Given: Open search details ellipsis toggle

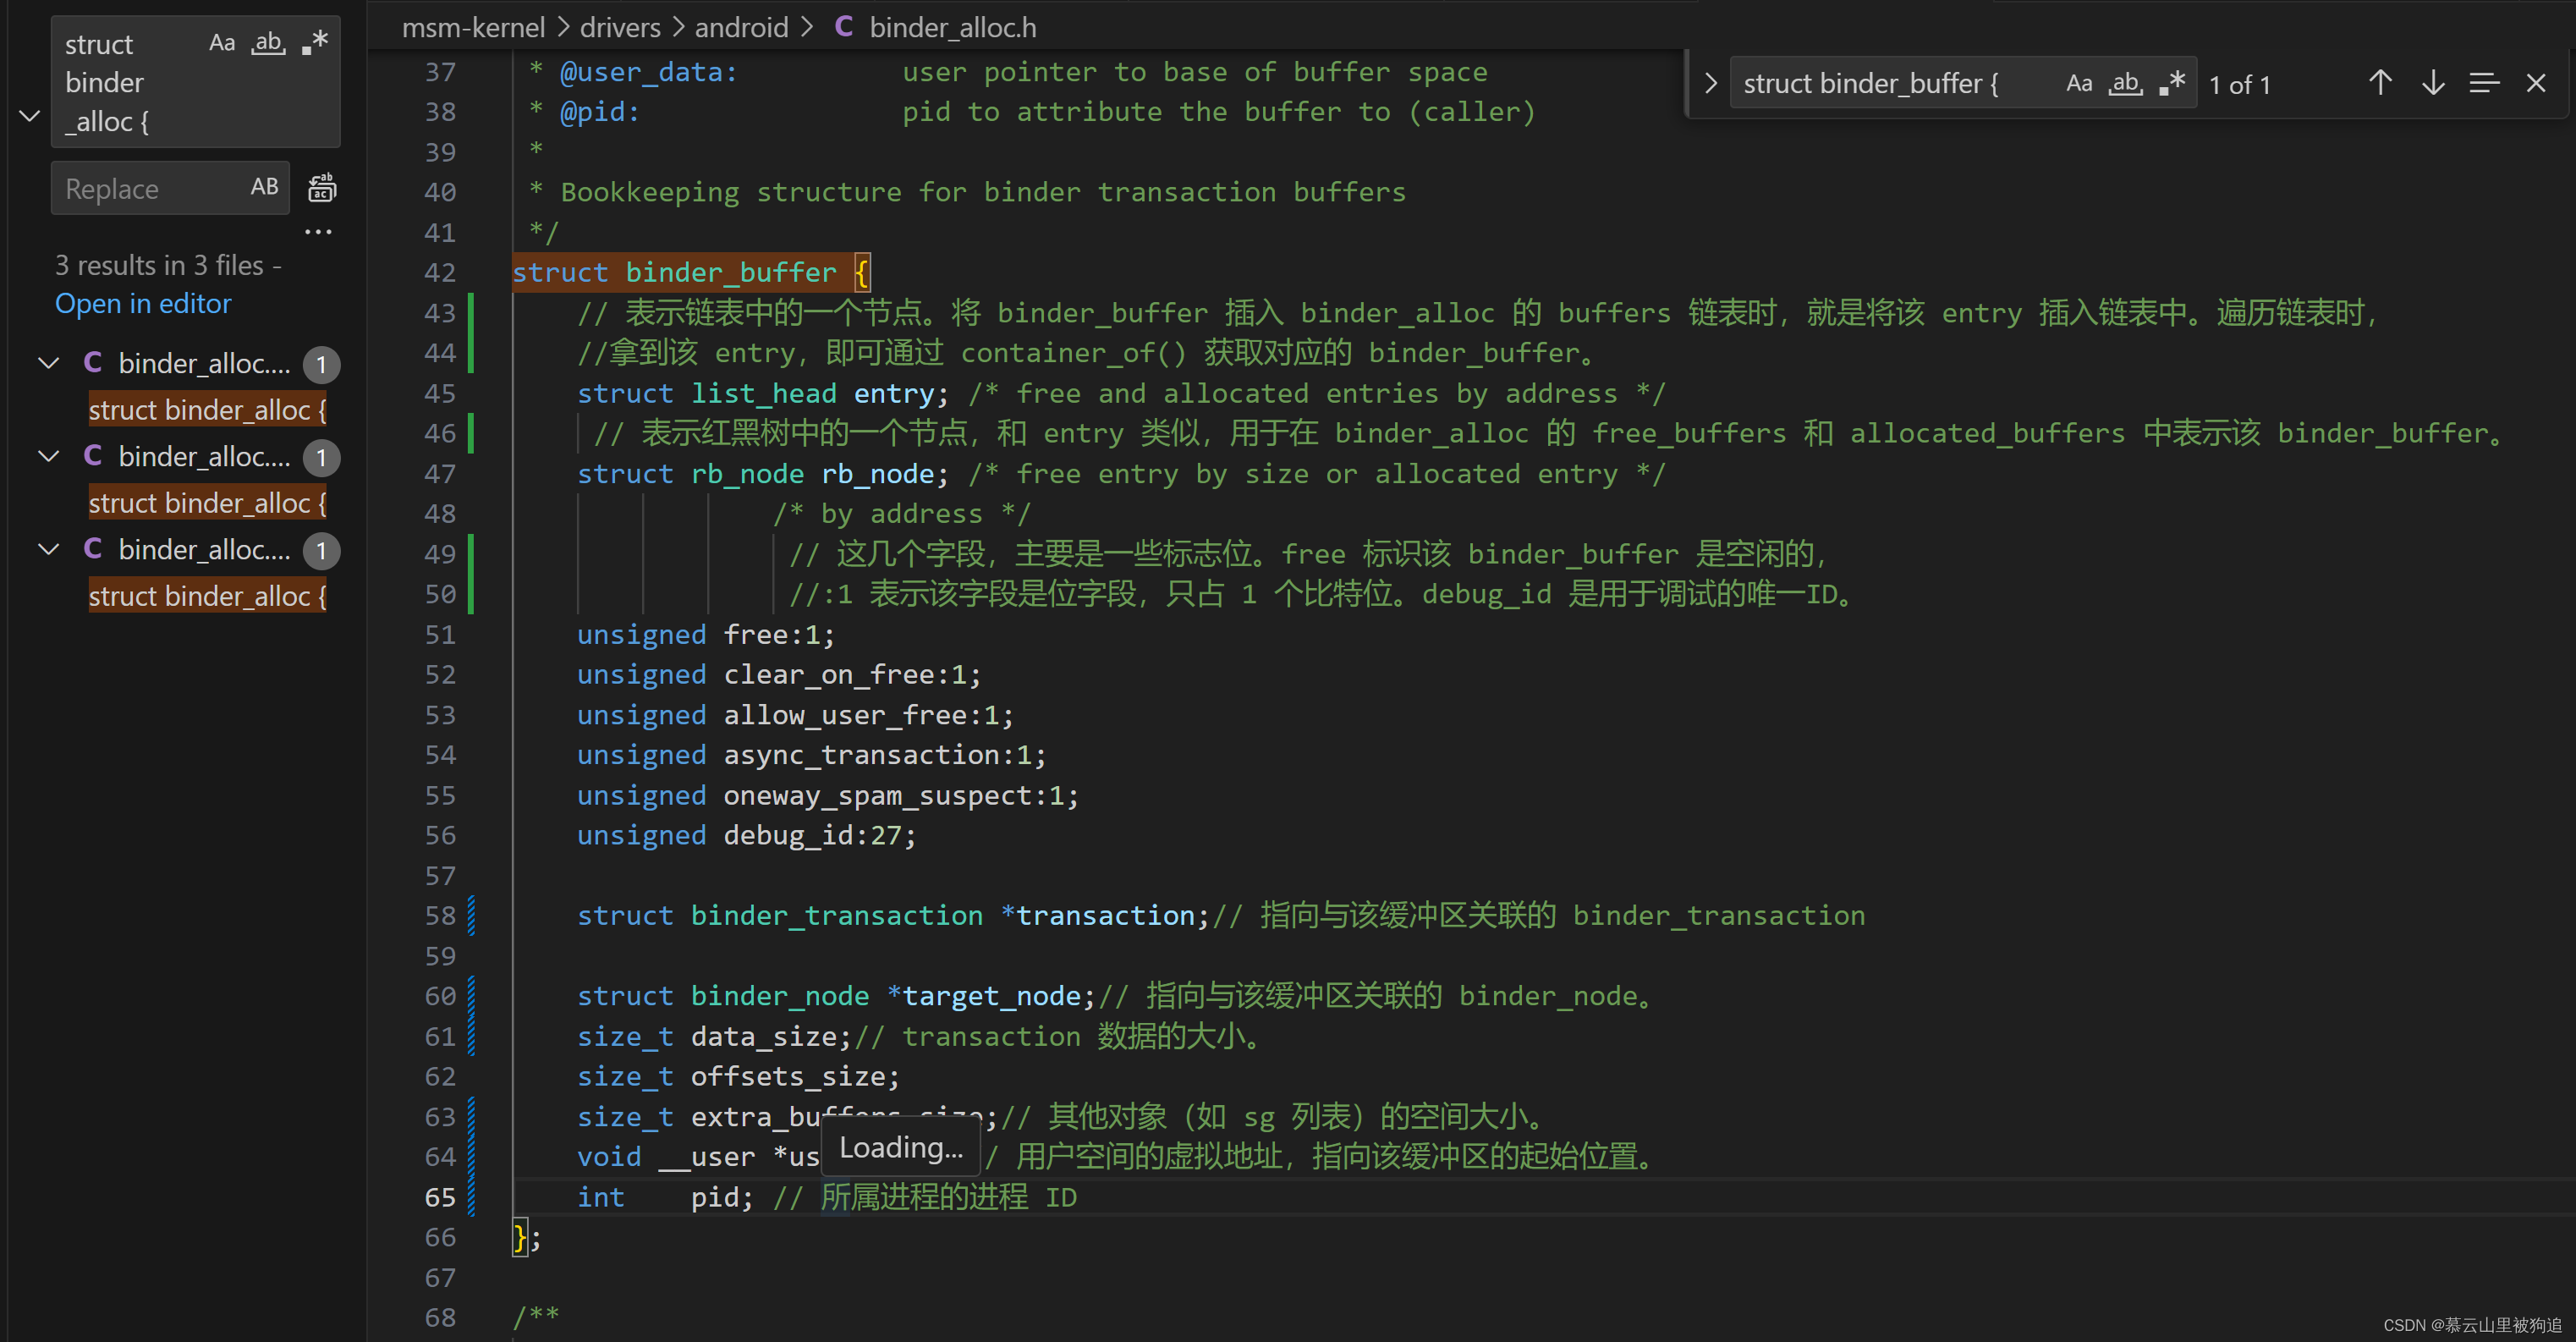Looking at the screenshot, I should (318, 232).
